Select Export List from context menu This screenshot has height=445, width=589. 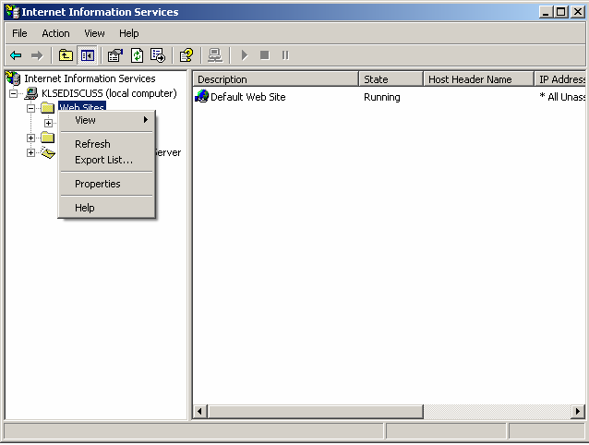[103, 160]
